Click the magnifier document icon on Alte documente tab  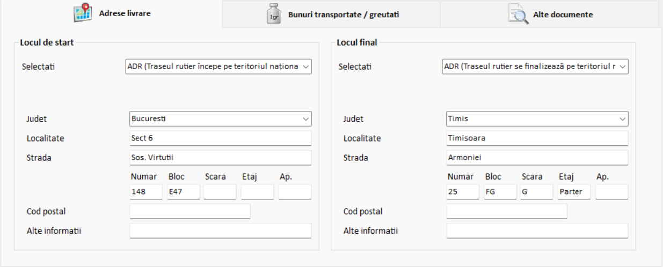point(519,14)
